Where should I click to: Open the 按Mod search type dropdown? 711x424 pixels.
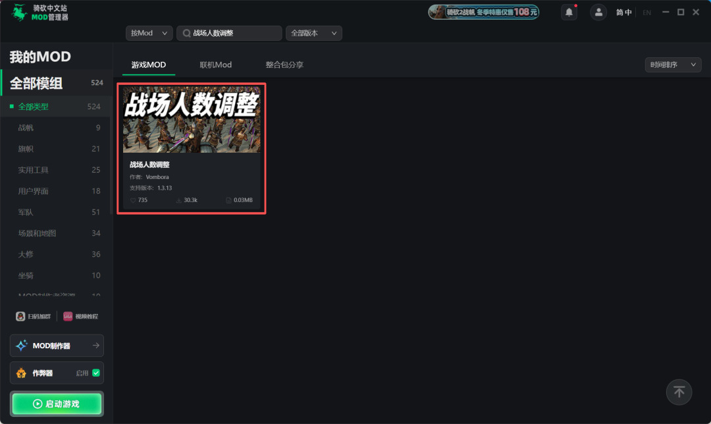[148, 33]
